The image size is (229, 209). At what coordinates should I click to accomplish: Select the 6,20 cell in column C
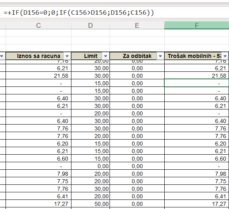tap(38, 144)
